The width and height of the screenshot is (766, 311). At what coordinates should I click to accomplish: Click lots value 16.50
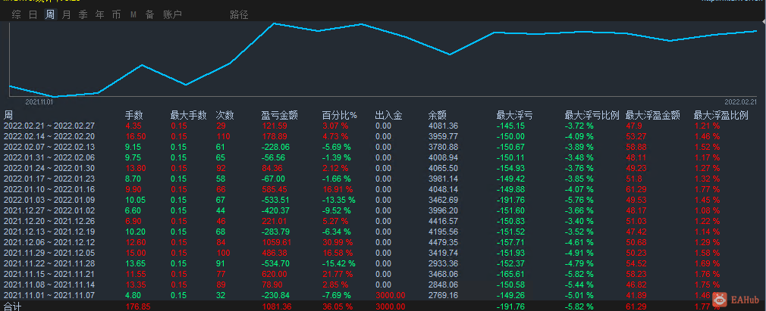[x=136, y=136]
